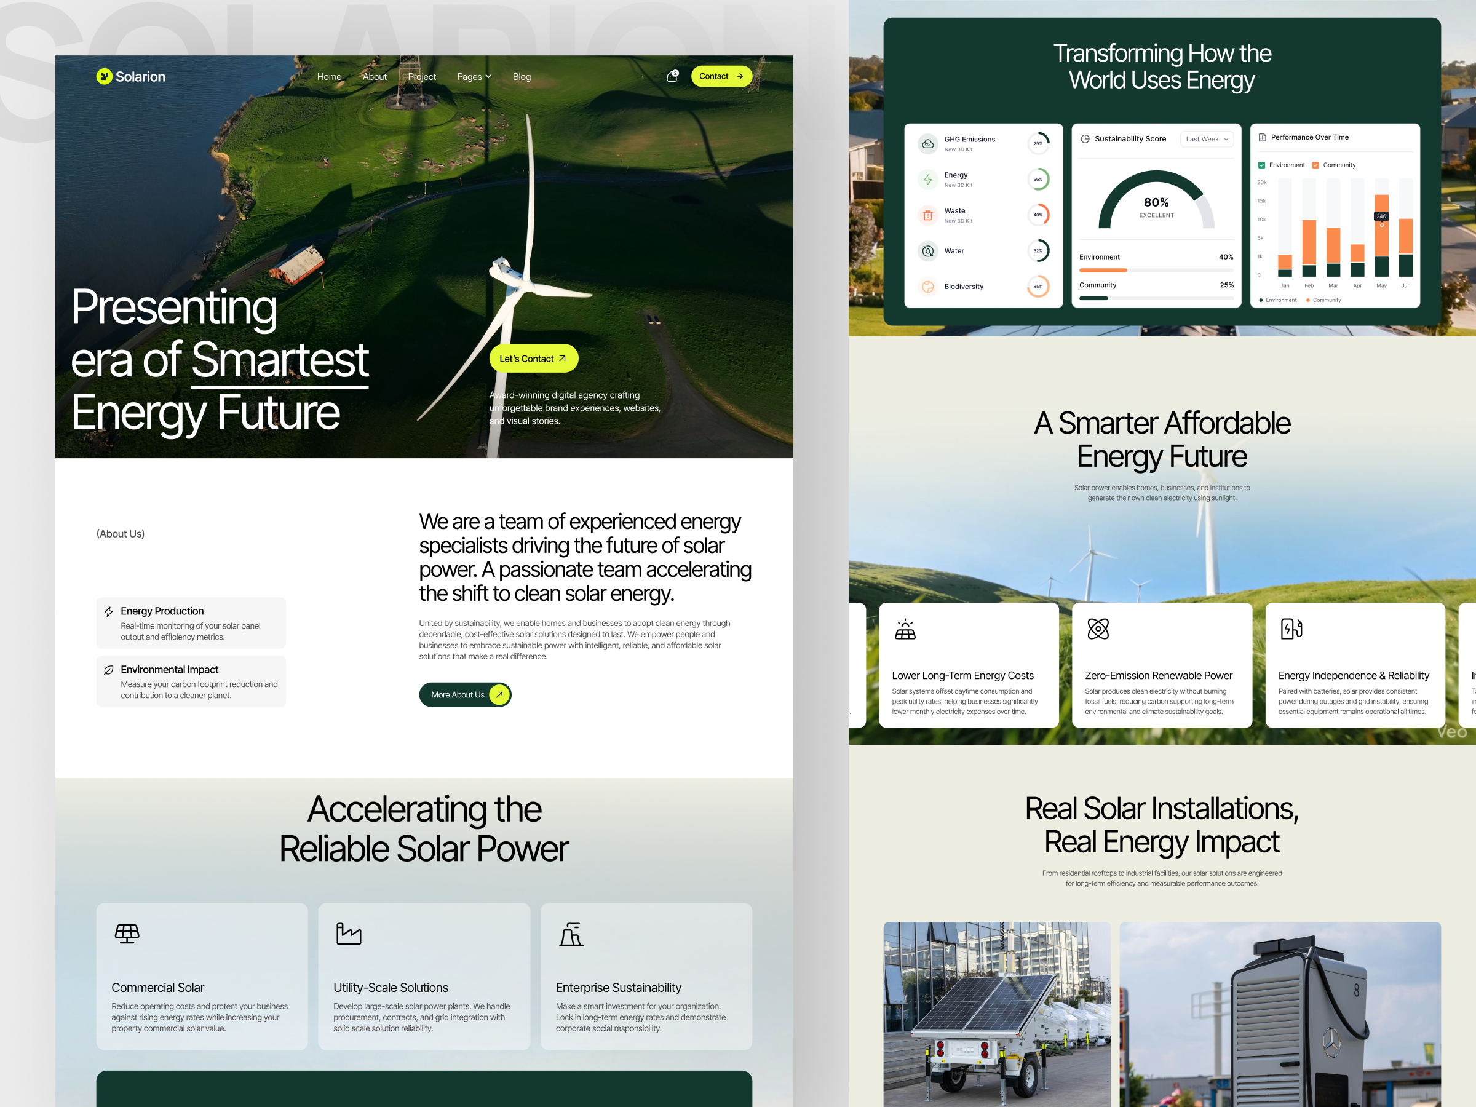Select the GHG Emissions cloud icon

click(927, 143)
